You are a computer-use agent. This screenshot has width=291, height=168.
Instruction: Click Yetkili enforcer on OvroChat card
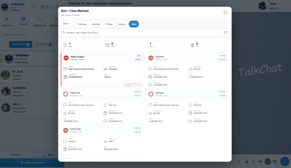click(x=111, y=141)
